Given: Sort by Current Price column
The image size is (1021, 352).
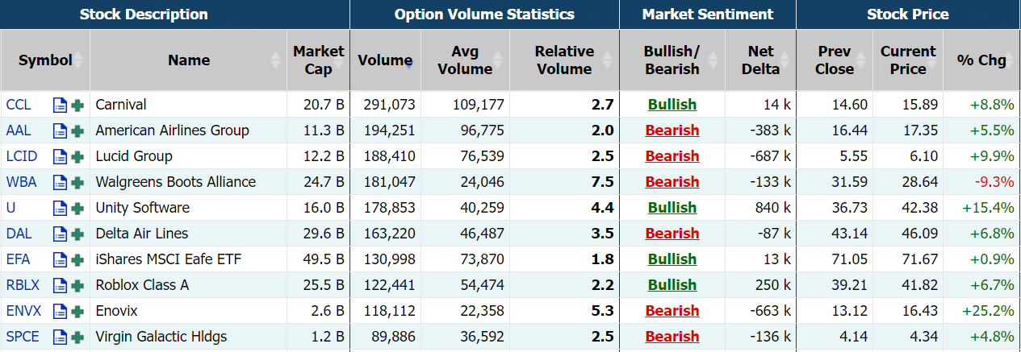Looking at the screenshot, I should click(907, 60).
